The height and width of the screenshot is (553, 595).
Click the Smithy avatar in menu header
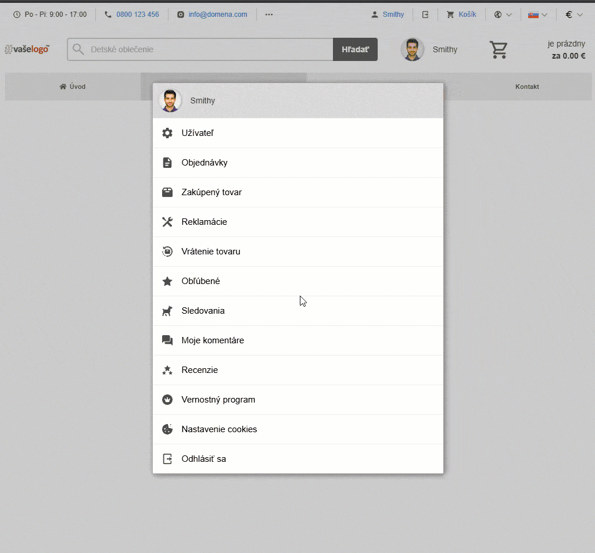point(170,100)
